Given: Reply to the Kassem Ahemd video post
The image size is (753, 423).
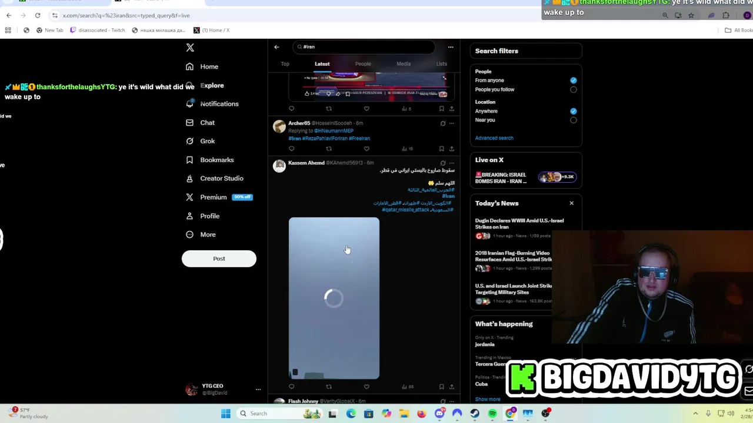Looking at the screenshot, I should coord(291,387).
